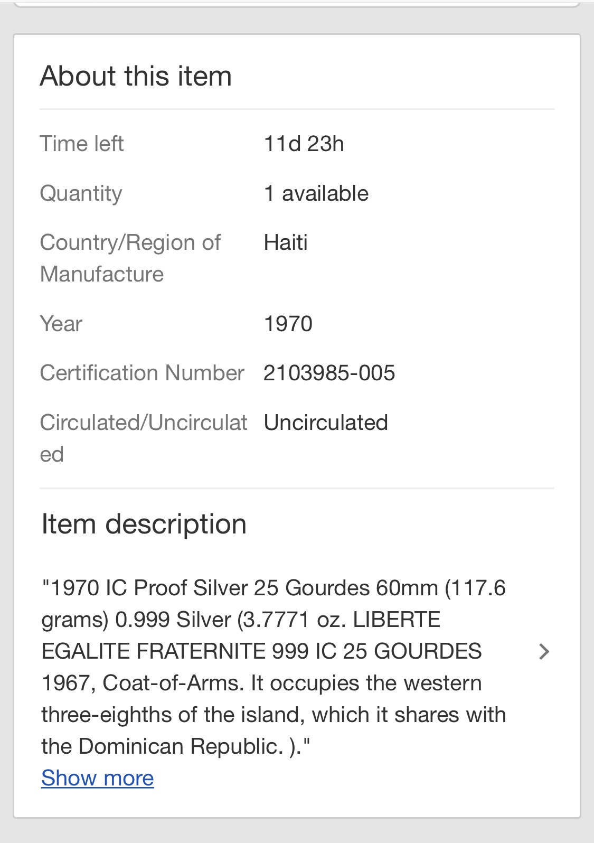
Task: Tap the About this item heading
Action: [x=136, y=76]
